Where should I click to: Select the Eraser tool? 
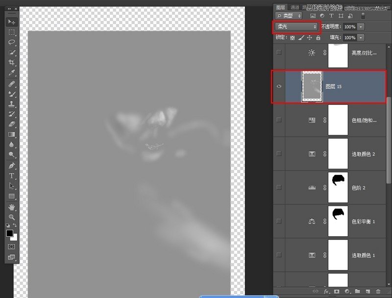(11, 124)
